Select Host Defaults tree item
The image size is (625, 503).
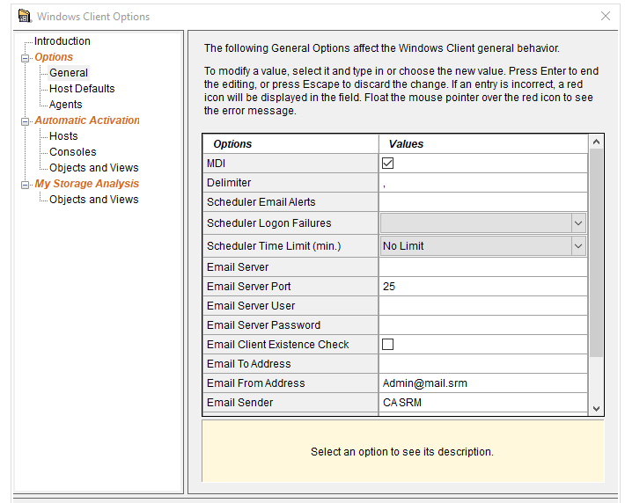point(82,89)
